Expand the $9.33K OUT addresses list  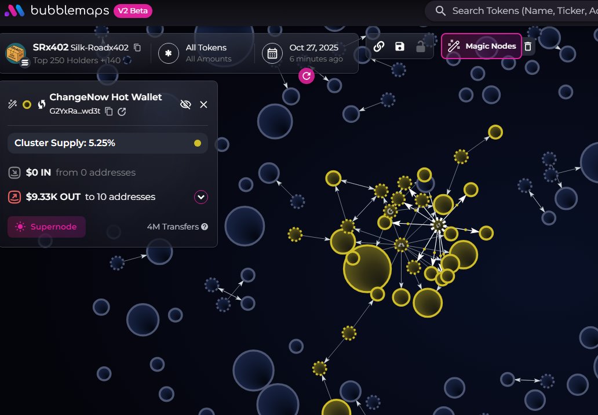tap(201, 197)
